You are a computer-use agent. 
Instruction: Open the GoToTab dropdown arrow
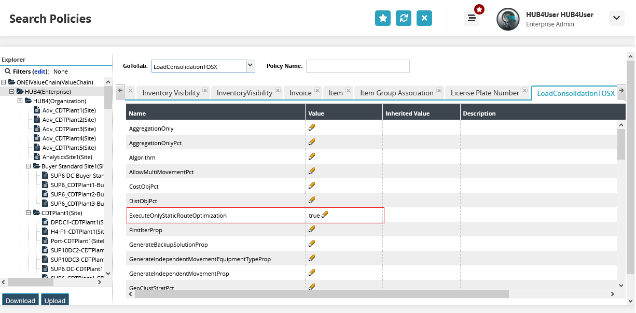click(251, 66)
